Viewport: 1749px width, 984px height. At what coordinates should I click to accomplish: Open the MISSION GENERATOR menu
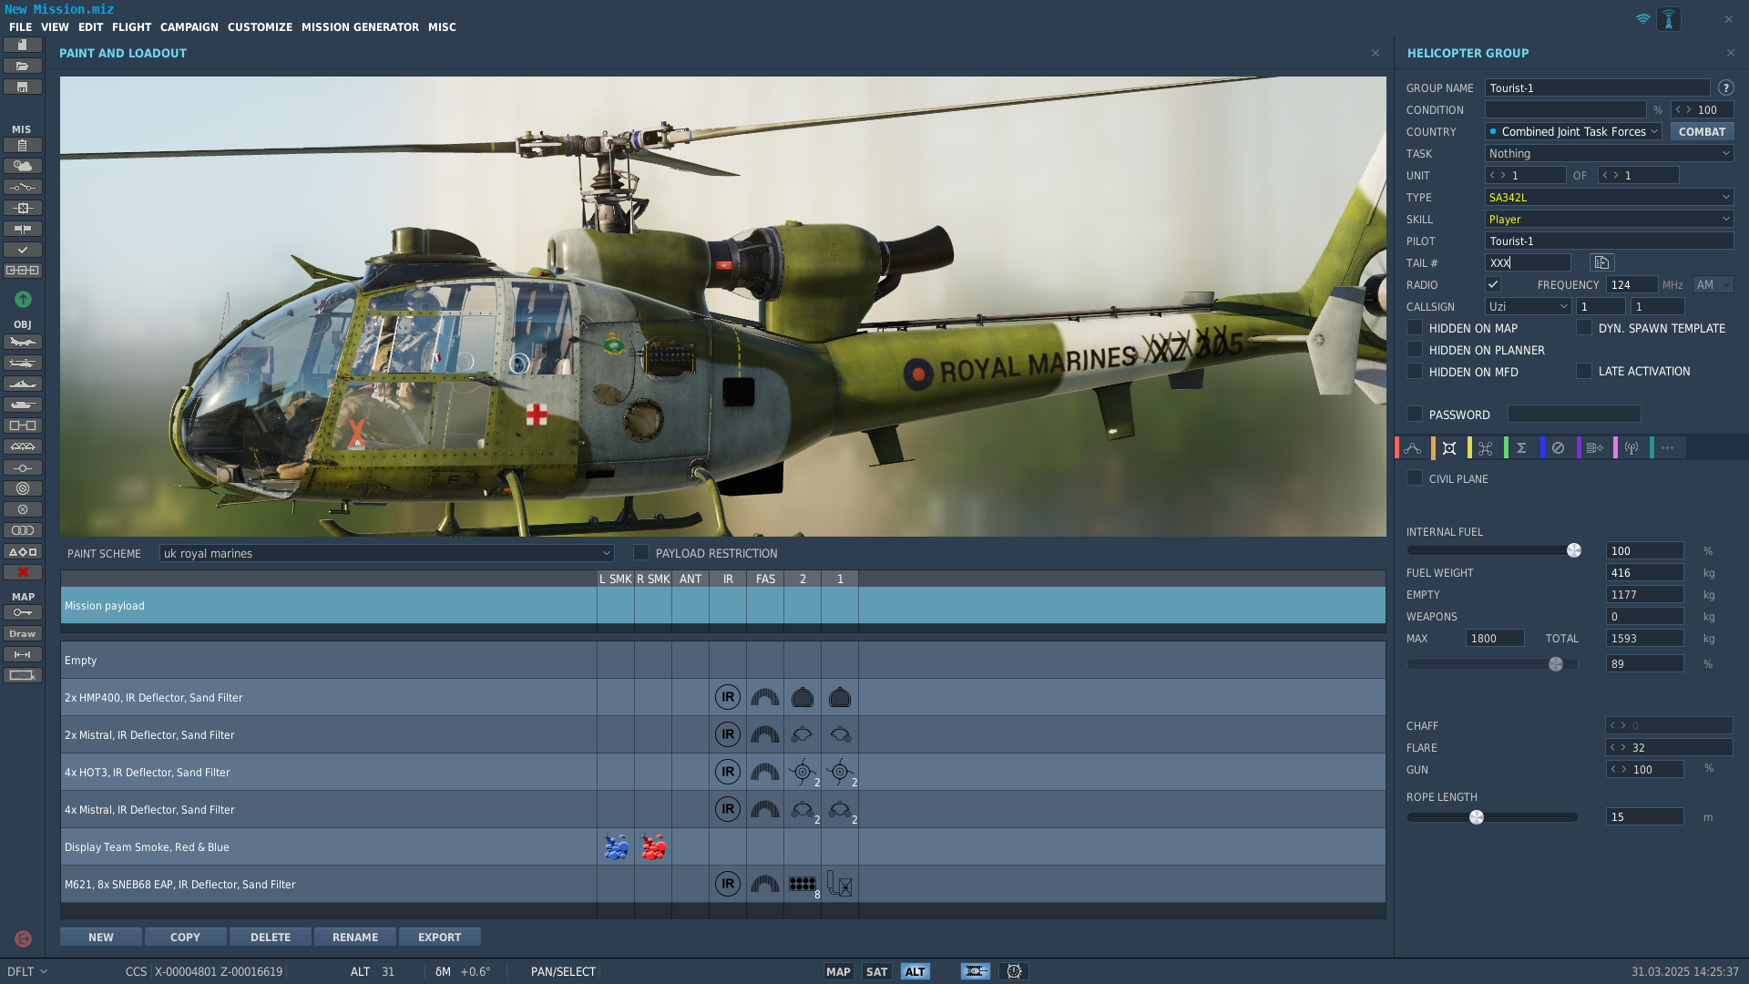pyautogui.click(x=360, y=27)
